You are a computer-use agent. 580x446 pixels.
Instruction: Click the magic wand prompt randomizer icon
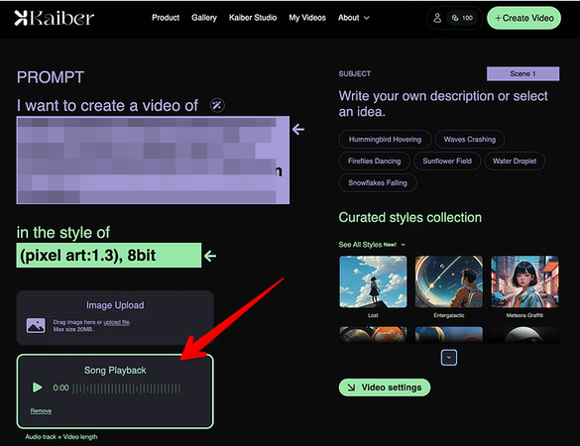click(217, 105)
